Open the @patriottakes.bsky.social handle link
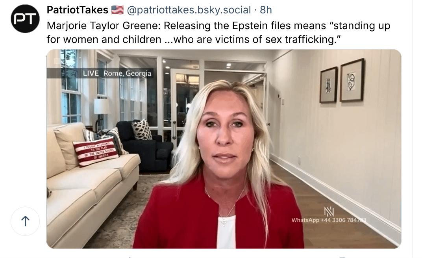Viewport: 422px width, 265px height. tap(189, 10)
